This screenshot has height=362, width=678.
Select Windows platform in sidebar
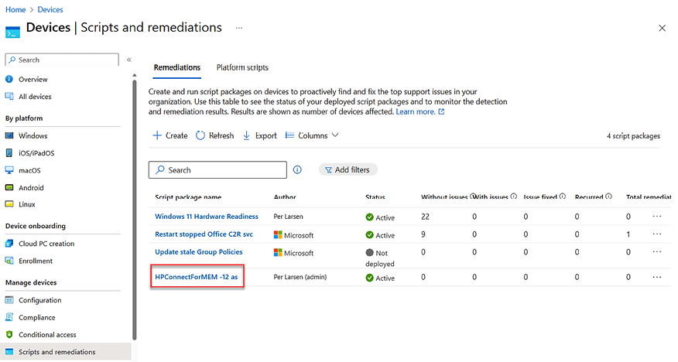click(x=33, y=135)
